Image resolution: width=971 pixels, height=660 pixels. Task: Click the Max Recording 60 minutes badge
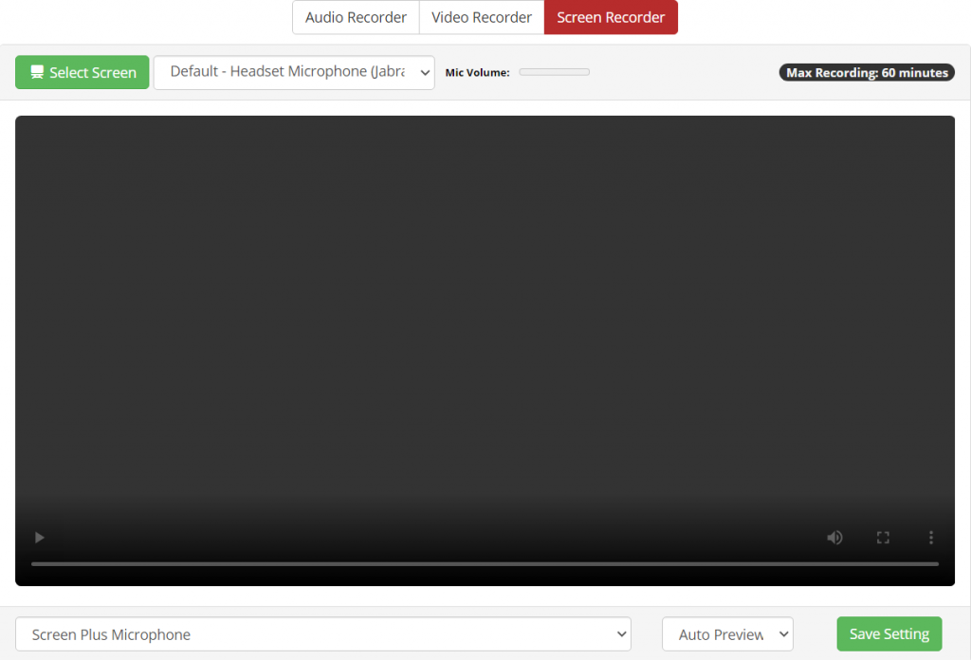867,72
